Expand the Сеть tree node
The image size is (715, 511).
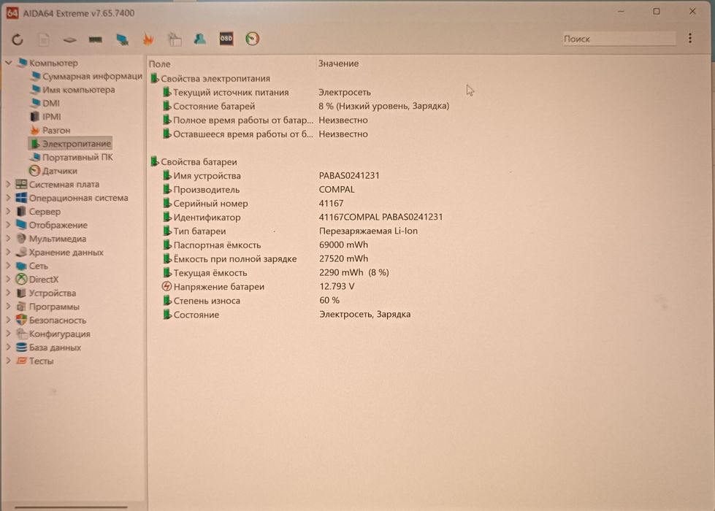pyautogui.click(x=8, y=266)
